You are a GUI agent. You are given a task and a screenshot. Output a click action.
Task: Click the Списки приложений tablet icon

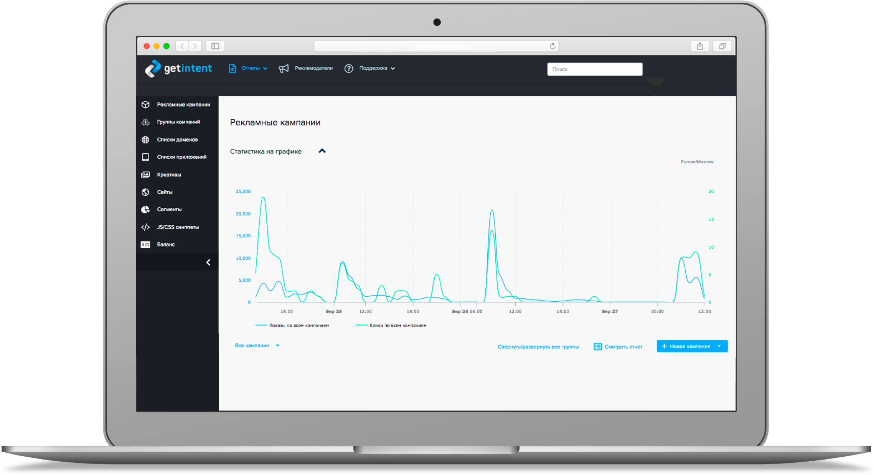[145, 157]
